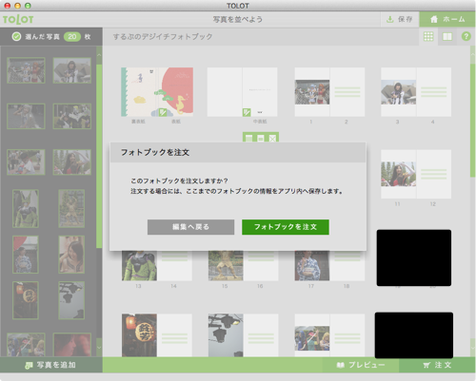Screen dimensions: 476x381
Task: Open help with the question mark icon
Action: (466, 36)
